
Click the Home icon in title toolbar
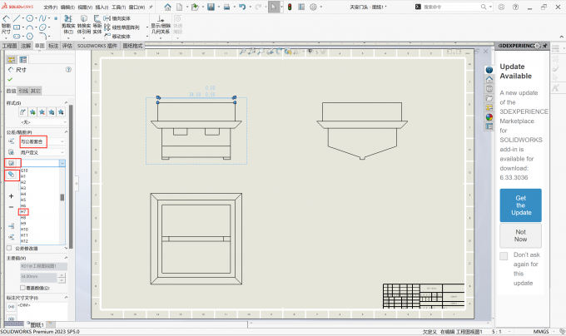(x=167, y=7)
